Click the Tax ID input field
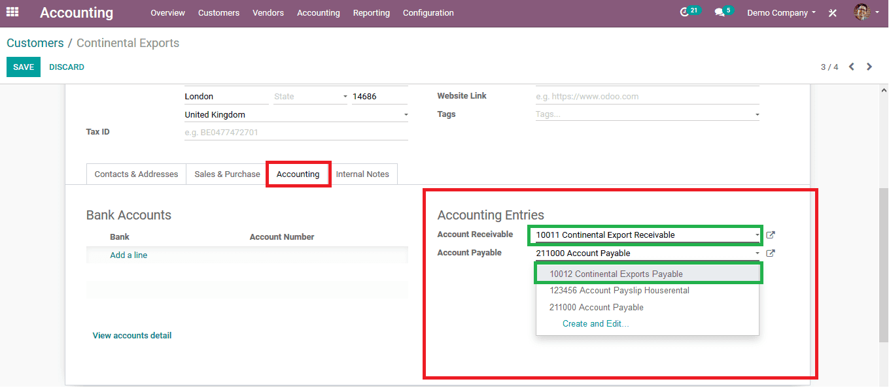 296,133
